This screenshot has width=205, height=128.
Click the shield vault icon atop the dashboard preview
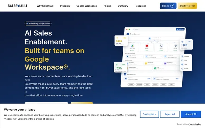tap(150, 38)
